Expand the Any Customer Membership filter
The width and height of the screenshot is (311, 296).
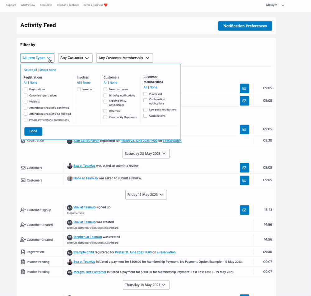(124, 58)
